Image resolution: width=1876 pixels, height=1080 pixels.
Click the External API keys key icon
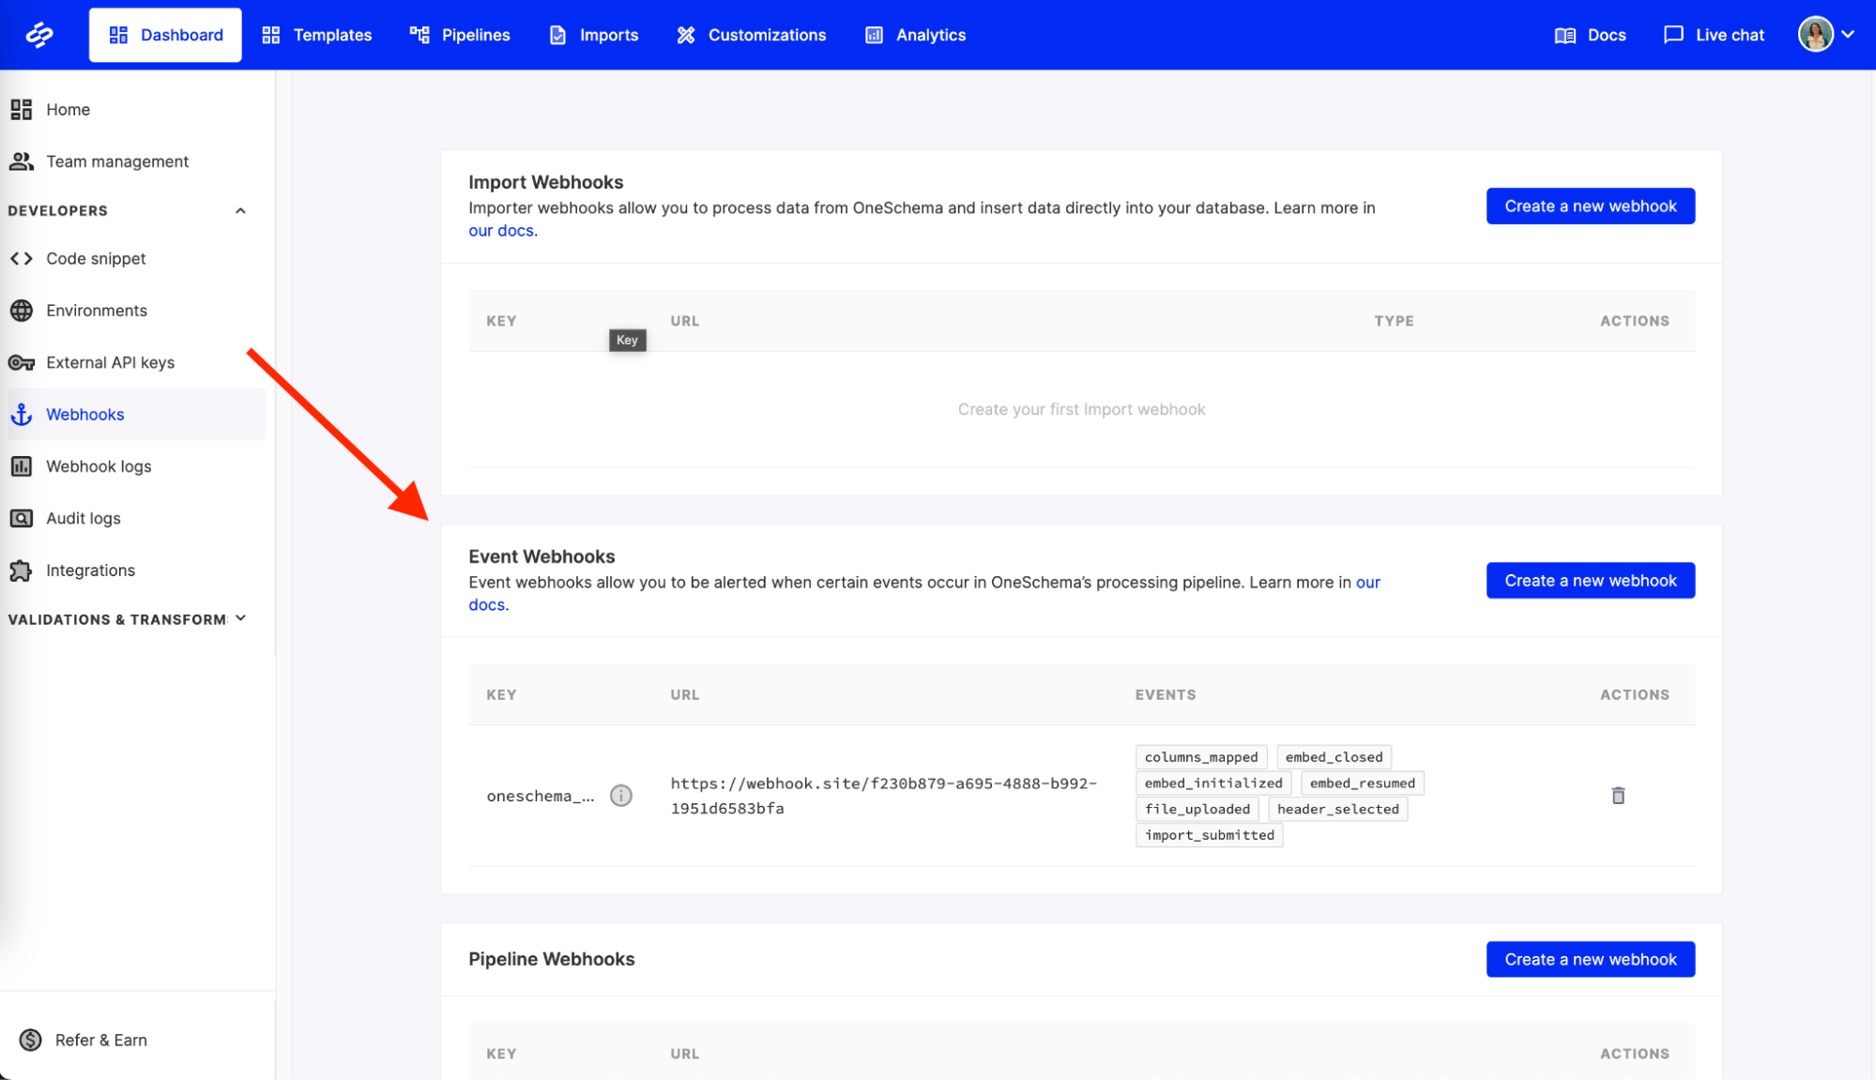pos(22,363)
